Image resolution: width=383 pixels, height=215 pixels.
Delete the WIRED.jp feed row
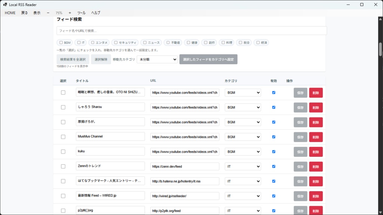(x=316, y=196)
